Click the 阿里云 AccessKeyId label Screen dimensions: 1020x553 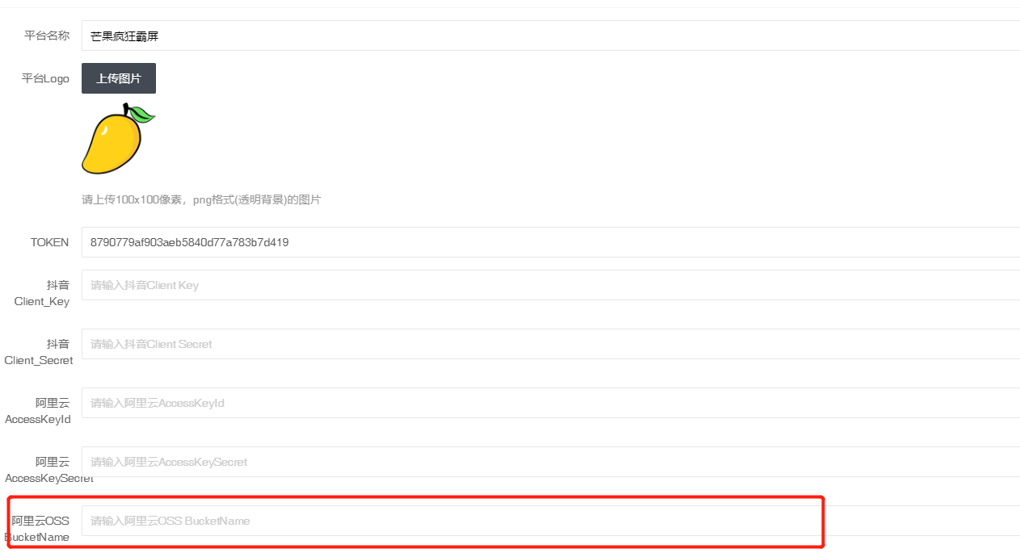click(x=38, y=411)
